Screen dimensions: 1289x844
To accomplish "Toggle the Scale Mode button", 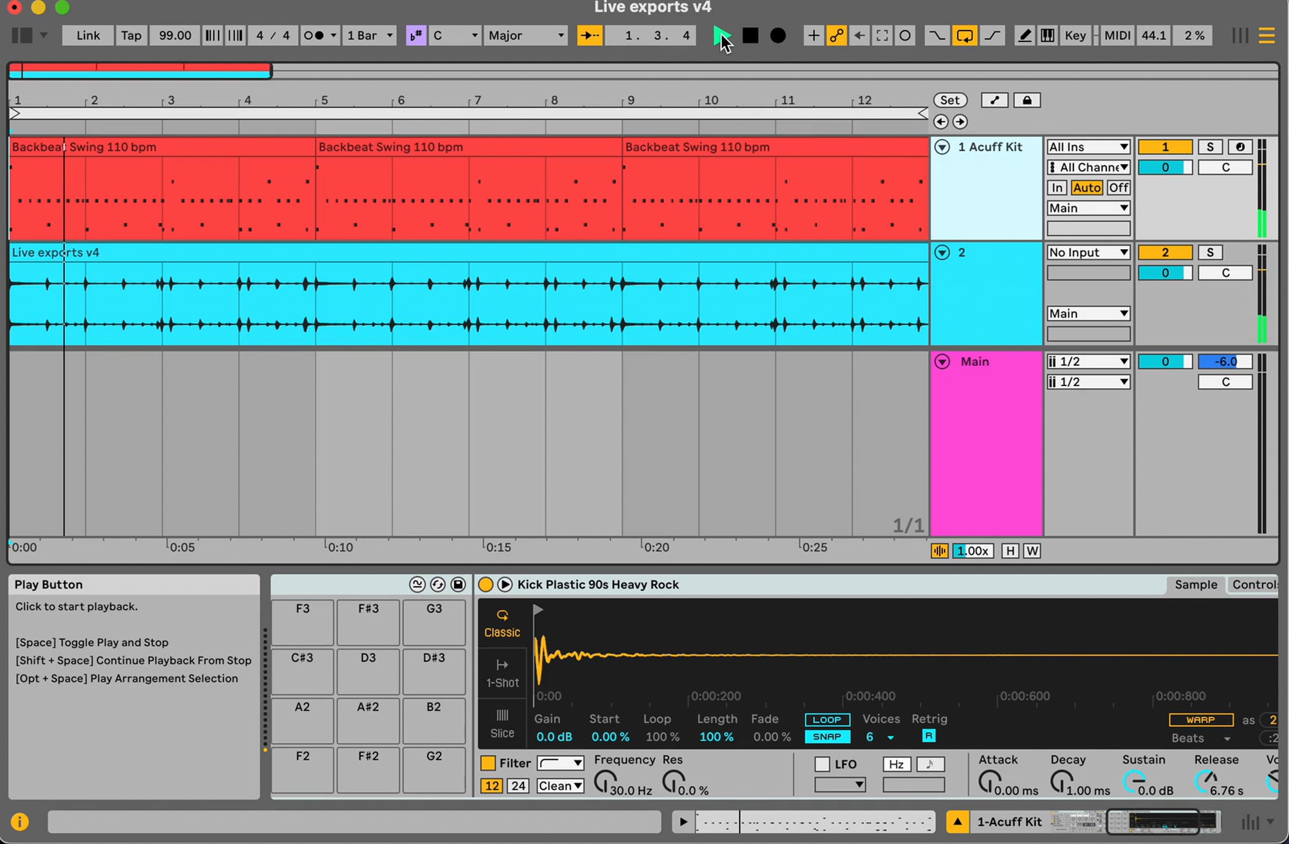I will pyautogui.click(x=416, y=36).
